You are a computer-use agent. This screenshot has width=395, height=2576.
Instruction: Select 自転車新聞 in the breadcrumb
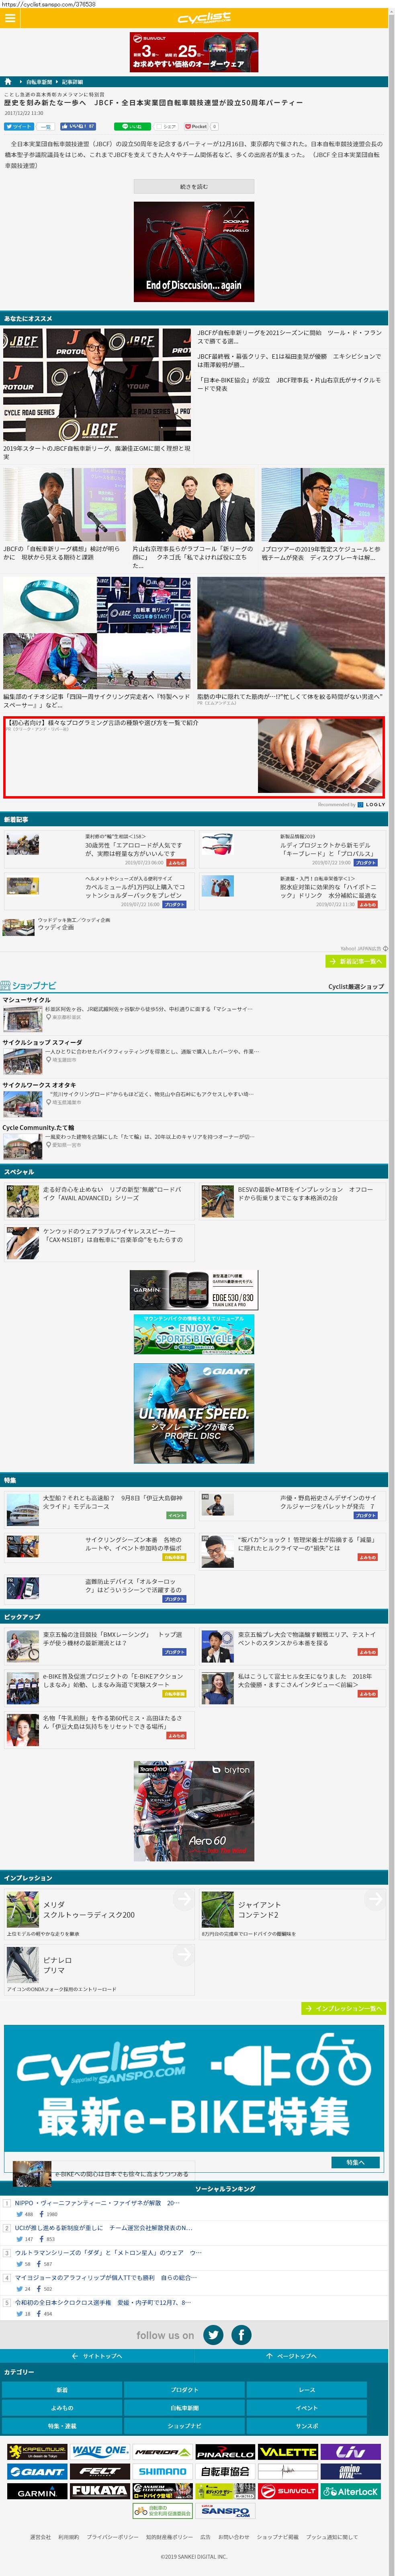[x=39, y=82]
